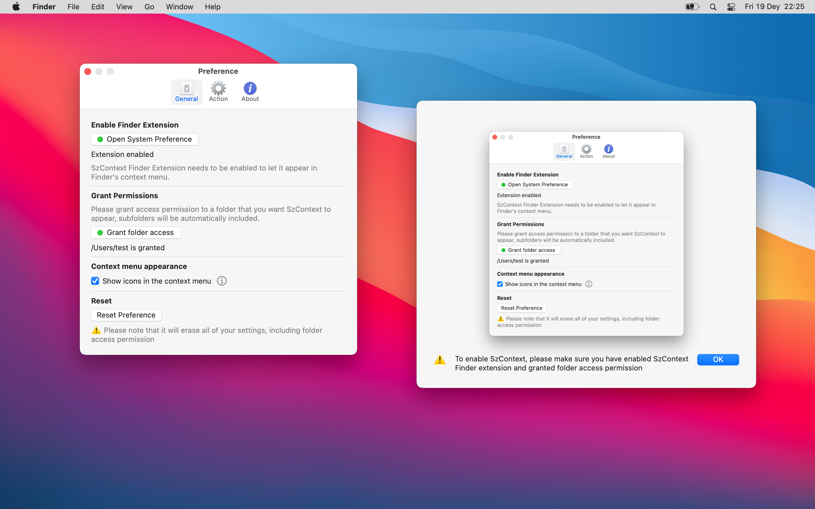Open the Apple menu
Viewport: 815px width, 509px height.
[x=16, y=7]
